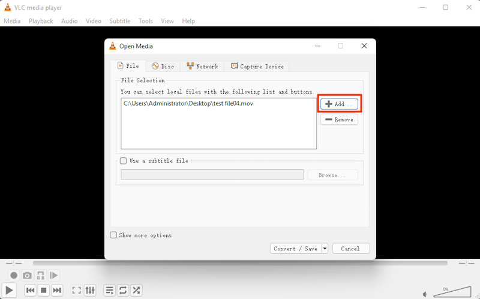Mute audio via speaker icon

point(425,294)
